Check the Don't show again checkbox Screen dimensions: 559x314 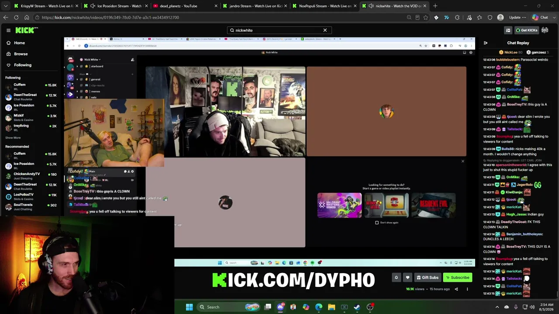click(x=377, y=222)
